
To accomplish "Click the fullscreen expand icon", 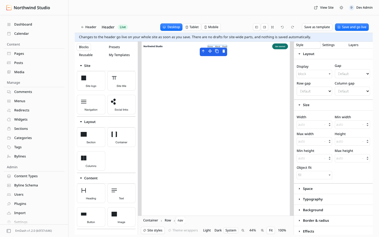I will pyautogui.click(x=272, y=27).
